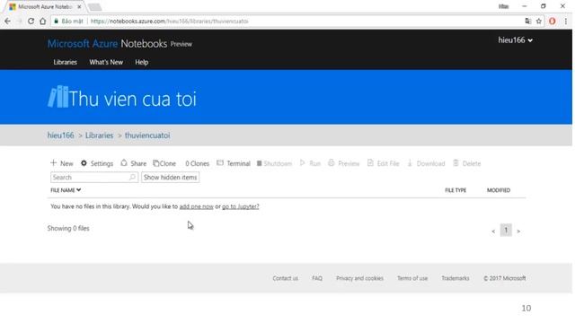This screenshot has height=323, width=575.
Task: Click thuviencuatoi in the breadcrumb
Action: coord(147,135)
